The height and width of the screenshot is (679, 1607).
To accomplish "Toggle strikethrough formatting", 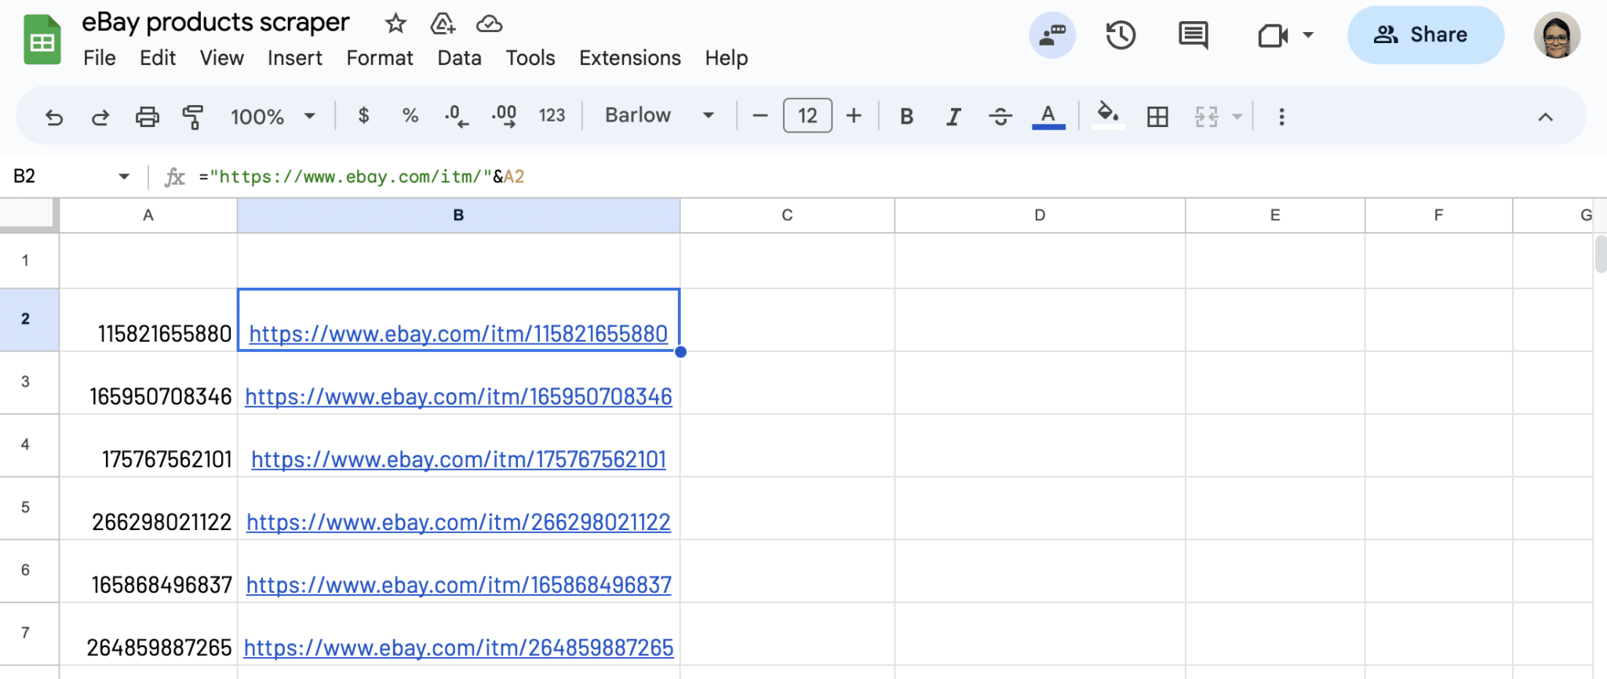I will (1000, 117).
